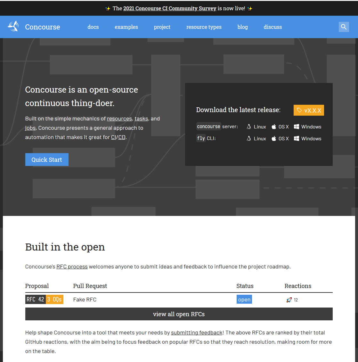The height and width of the screenshot is (362, 358).
Task: Download concourse server Windows text link
Action: point(311,127)
